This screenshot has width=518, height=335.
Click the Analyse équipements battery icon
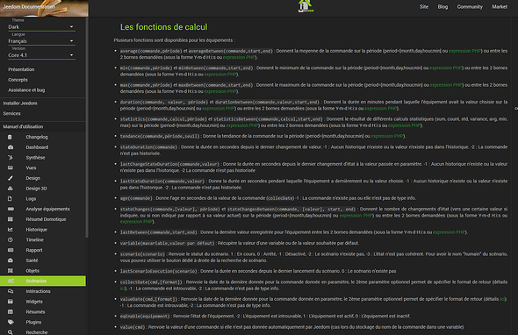(11, 209)
